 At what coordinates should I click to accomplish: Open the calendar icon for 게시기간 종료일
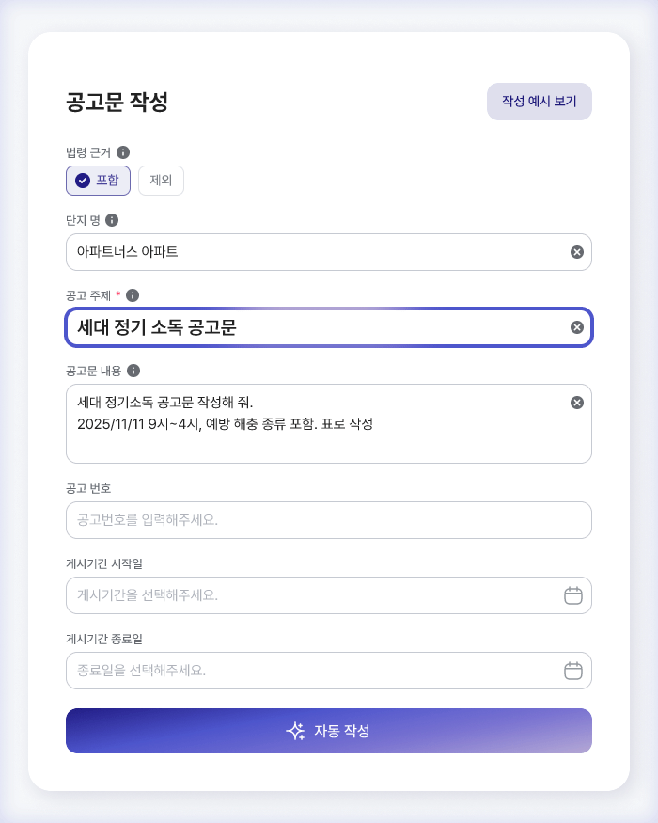pyautogui.click(x=573, y=671)
